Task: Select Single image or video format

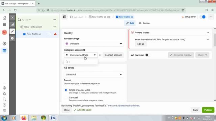Action: tap(66, 90)
